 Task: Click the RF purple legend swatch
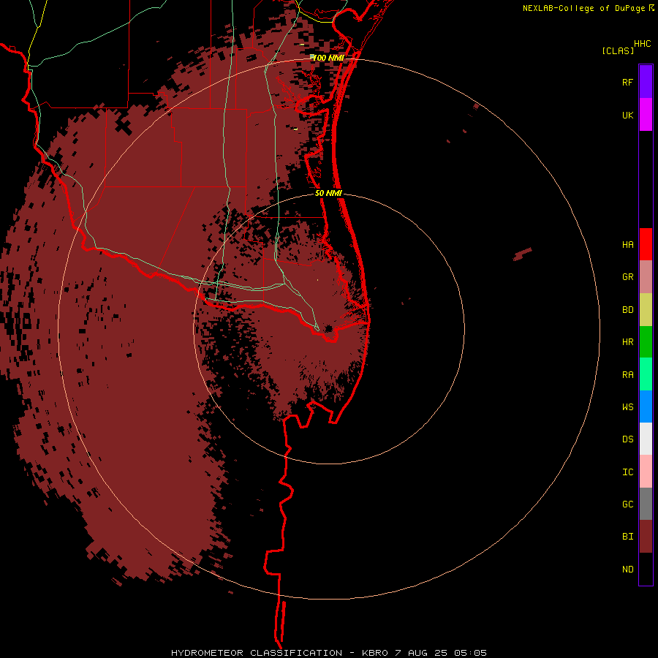tap(646, 82)
